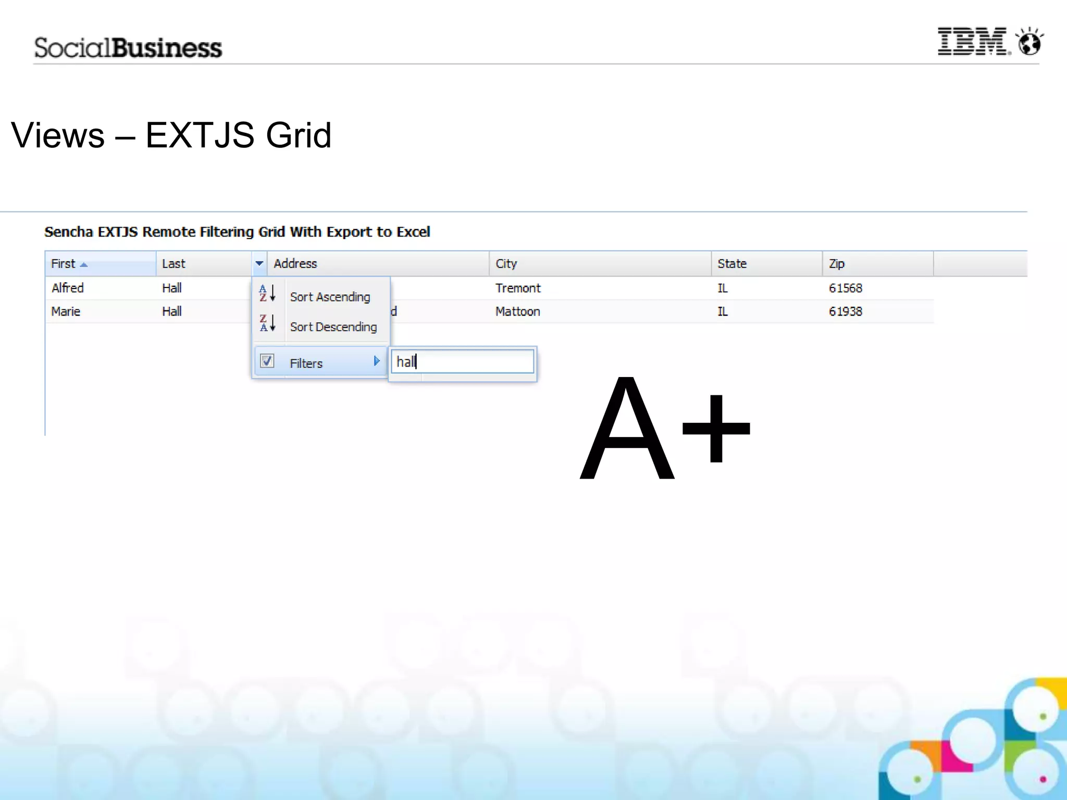
Task: Click the State column header
Action: (767, 264)
